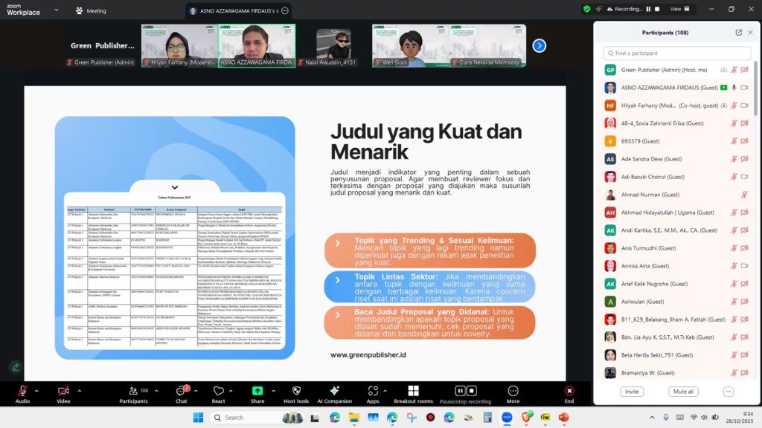This screenshot has width=762, height=428.
Task: Click the annotation pencil icon on the slide
Action: (15, 367)
